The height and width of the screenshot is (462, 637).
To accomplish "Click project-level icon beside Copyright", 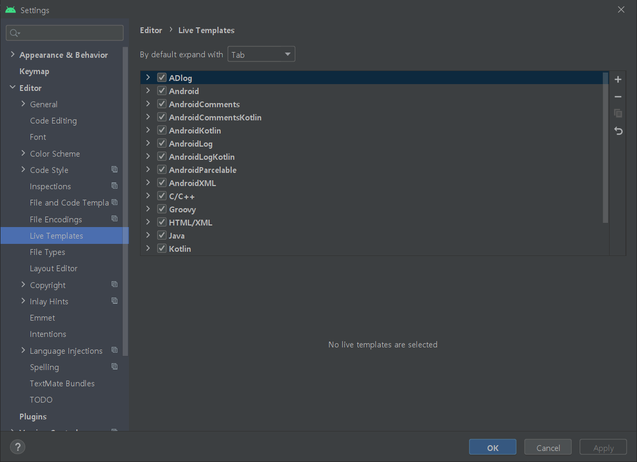I will pyautogui.click(x=114, y=284).
